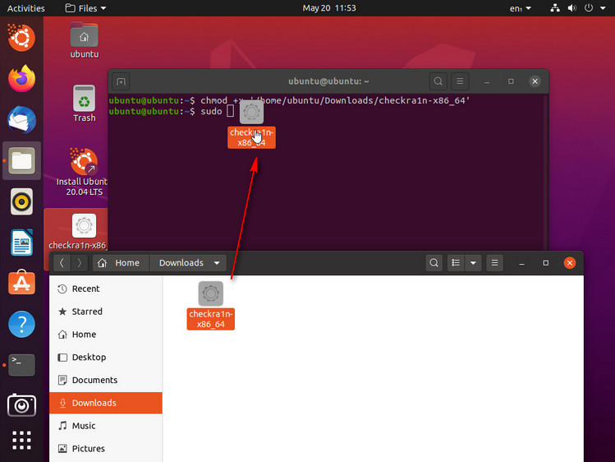Image resolution: width=615 pixels, height=462 pixels.
Task: Open Ubuntu Software from the dock
Action: (22, 284)
